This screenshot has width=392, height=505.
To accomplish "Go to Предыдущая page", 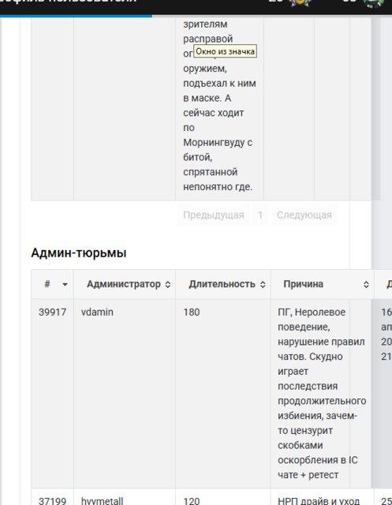I will (x=214, y=215).
